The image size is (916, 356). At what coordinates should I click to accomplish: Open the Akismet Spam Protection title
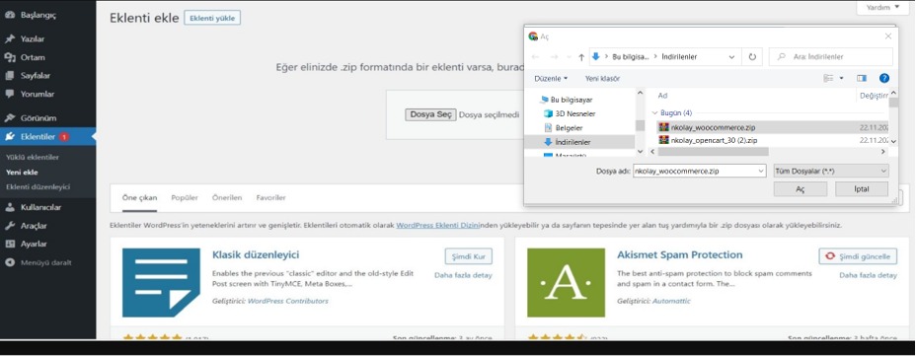point(680,255)
